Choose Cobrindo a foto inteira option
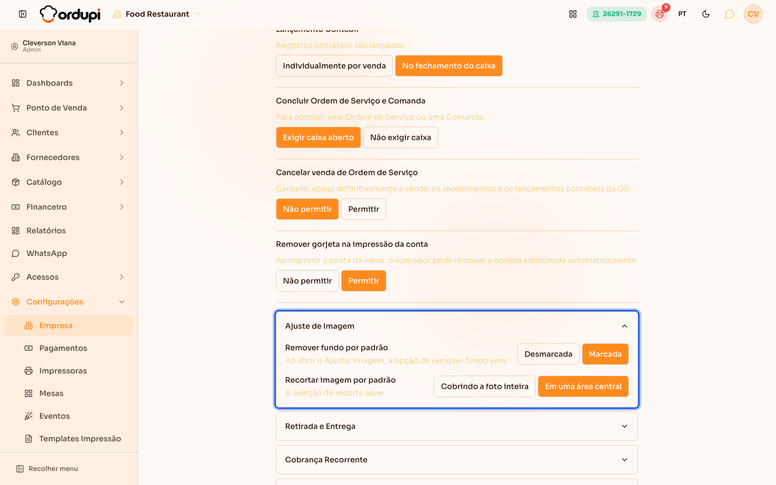776x485 pixels. tap(484, 386)
